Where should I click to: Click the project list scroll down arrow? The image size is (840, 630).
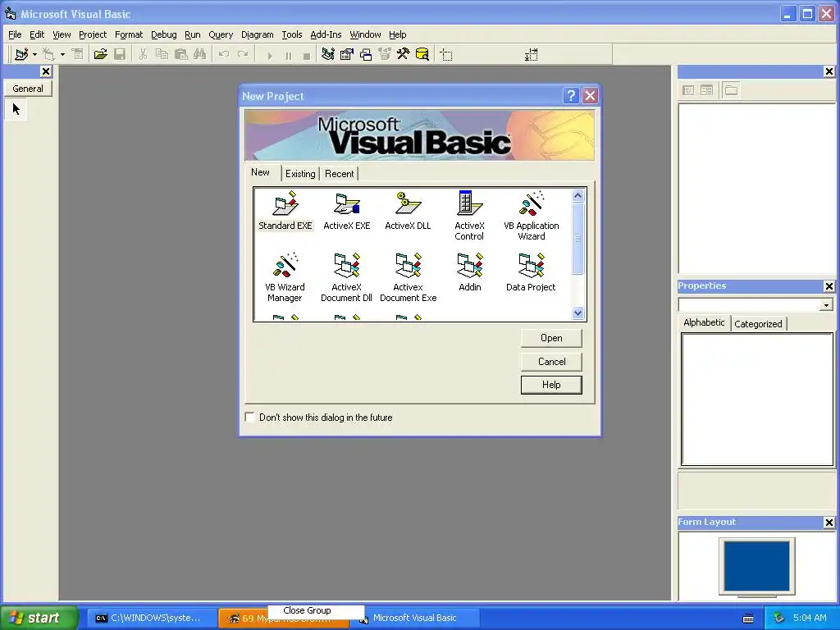(x=577, y=313)
